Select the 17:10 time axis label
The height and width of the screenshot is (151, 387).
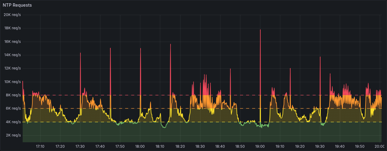(x=40, y=146)
